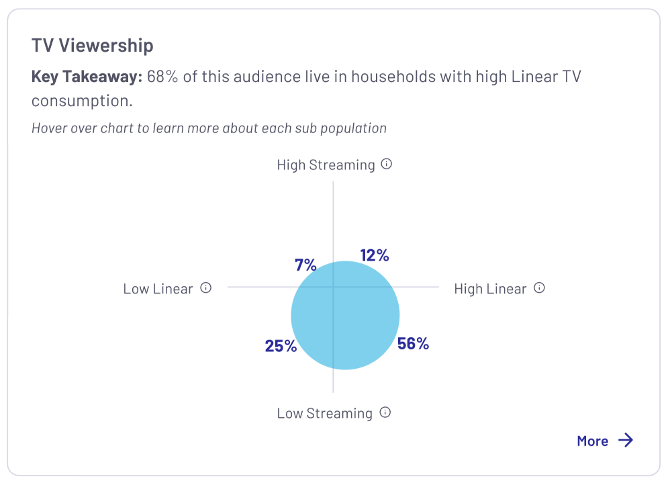This screenshot has width=672, height=489.
Task: Select the Low Linear axis label
Action: 158,290
